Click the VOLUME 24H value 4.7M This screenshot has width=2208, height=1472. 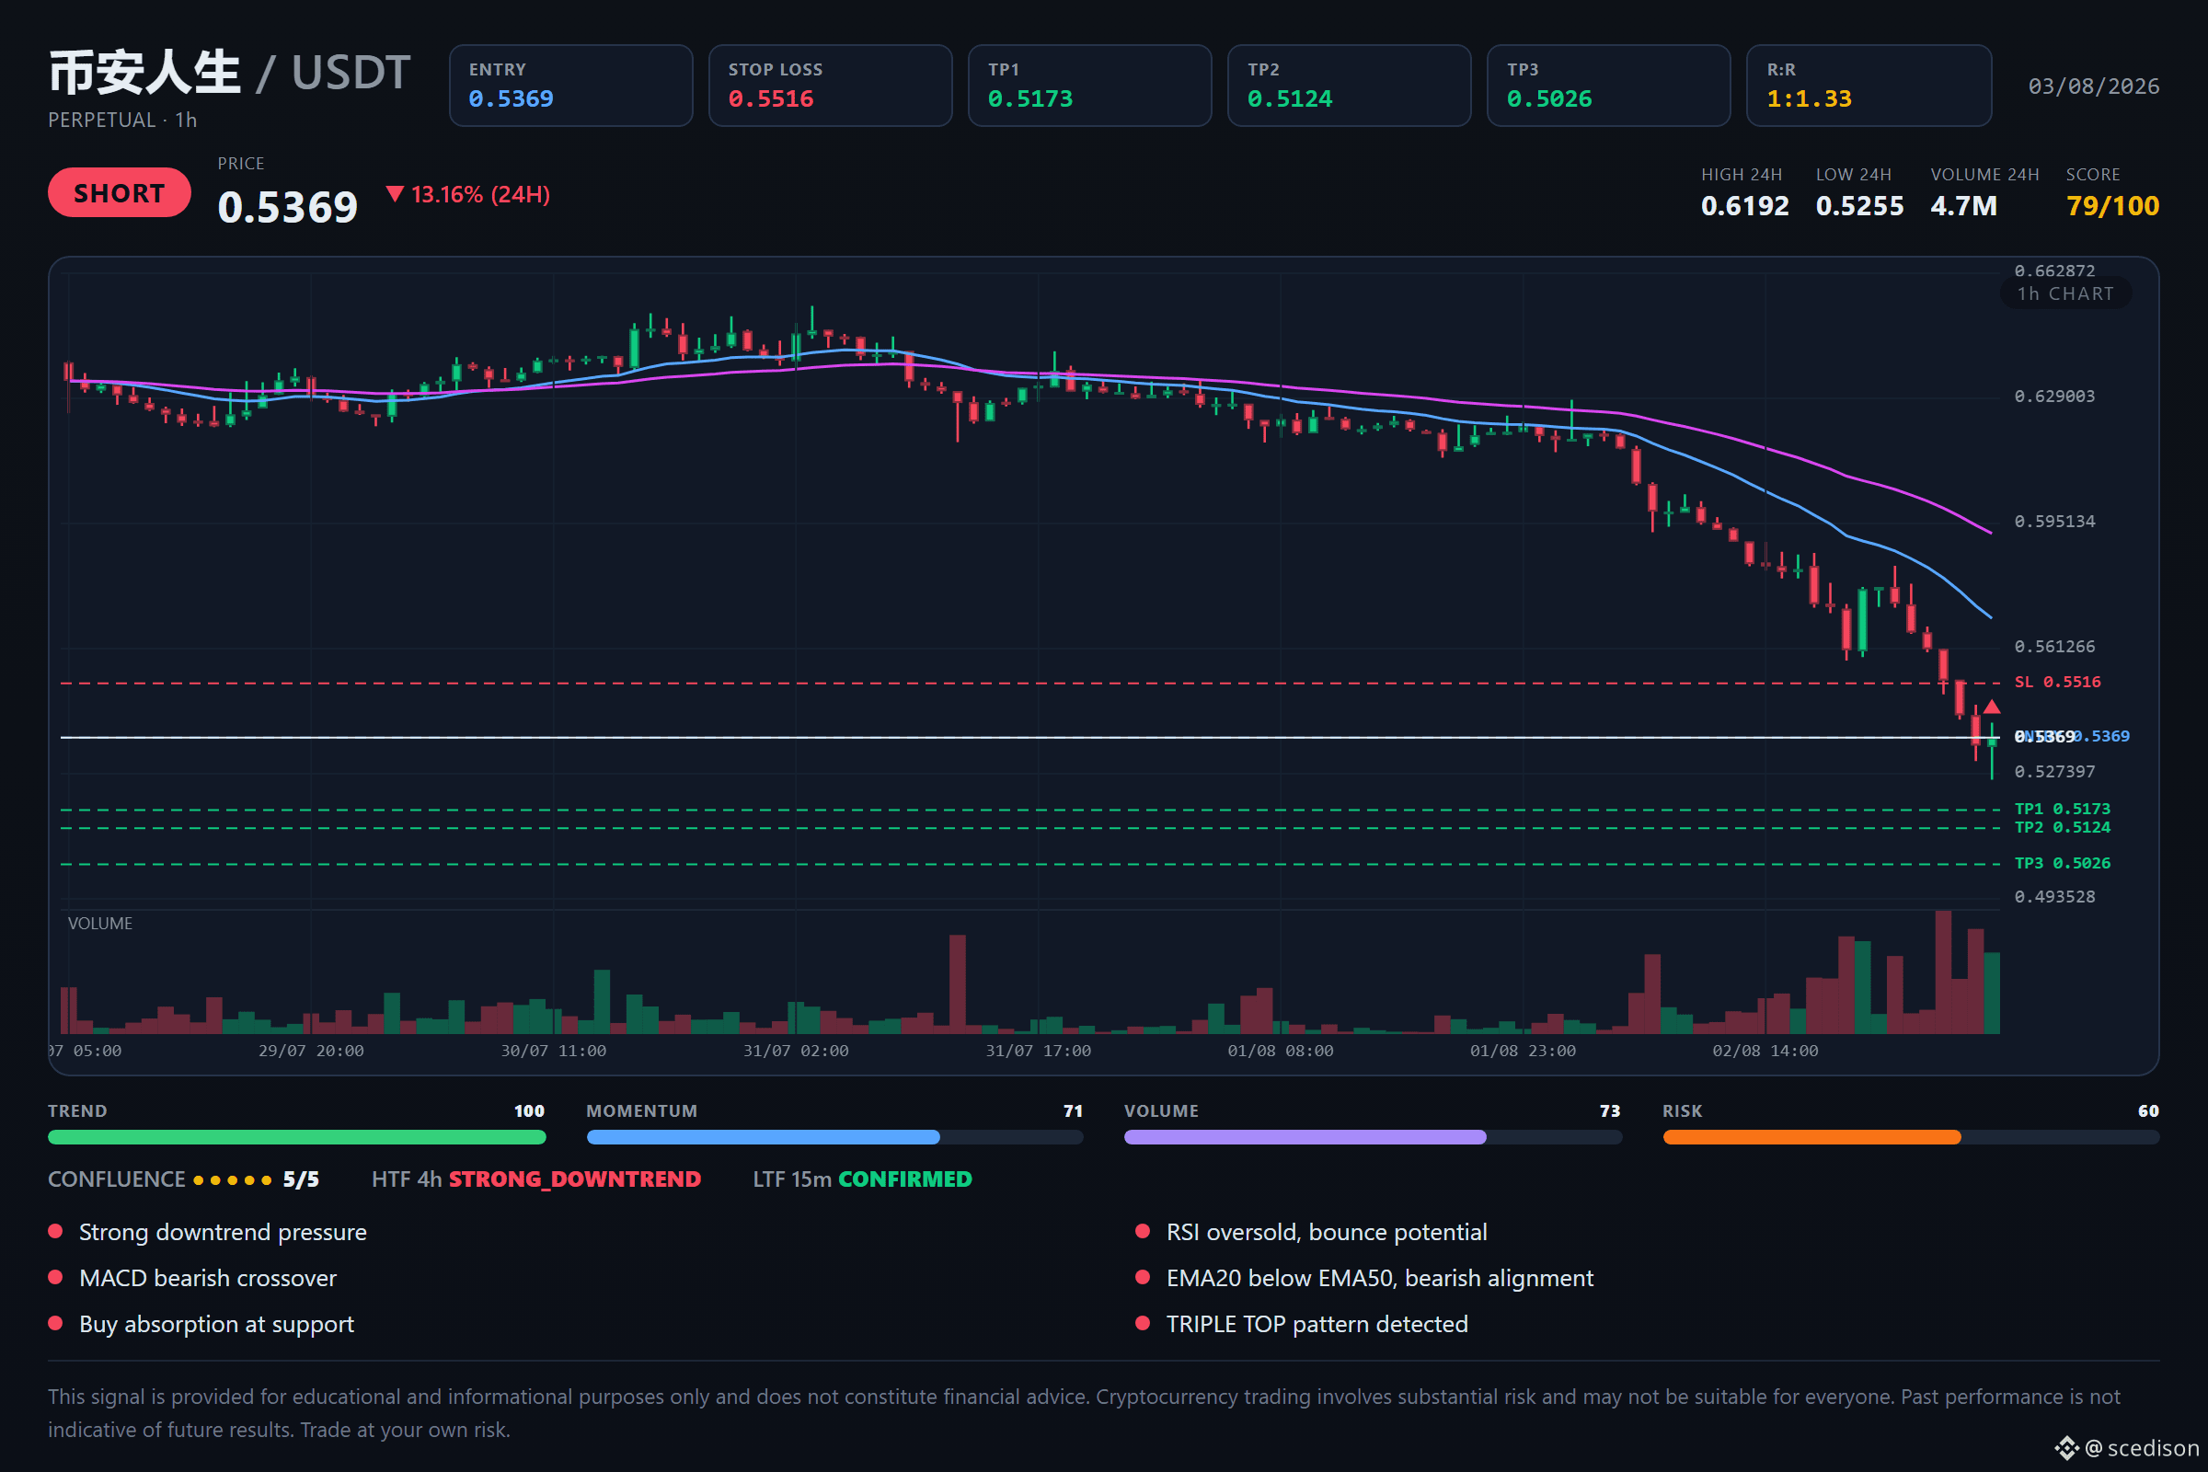pyautogui.click(x=1964, y=205)
